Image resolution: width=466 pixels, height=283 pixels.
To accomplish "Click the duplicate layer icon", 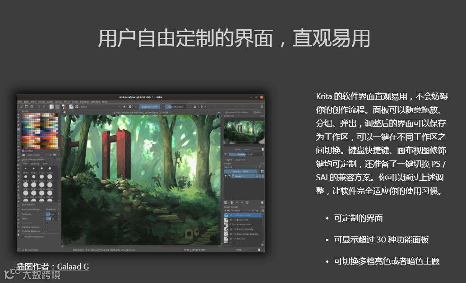I will click(232, 202).
